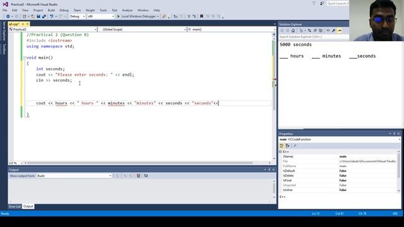Click the Search Solution Explorer field

tap(314, 37)
